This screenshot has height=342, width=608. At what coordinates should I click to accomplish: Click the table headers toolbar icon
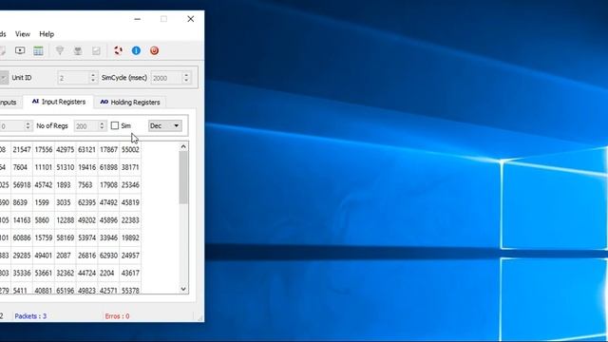[x=38, y=50]
